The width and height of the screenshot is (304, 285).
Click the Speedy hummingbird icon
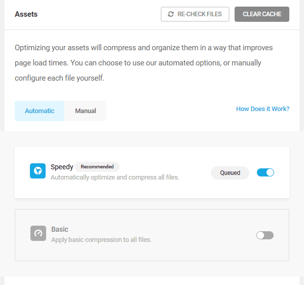click(x=37, y=171)
